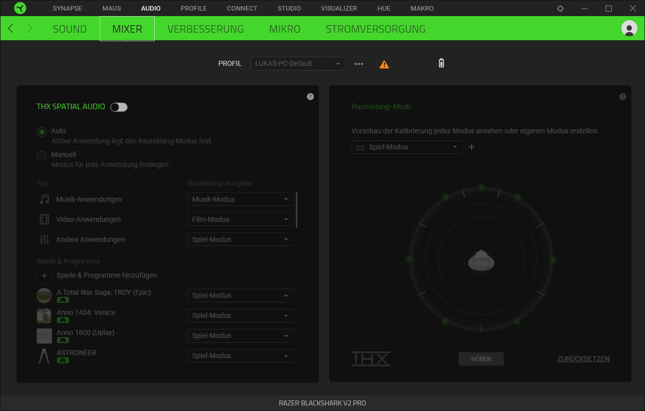The width and height of the screenshot is (645, 411).
Task: Click the plus icon to add new surround mode
Action: 472,147
